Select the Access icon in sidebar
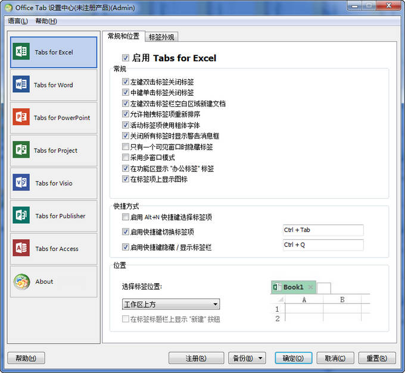This screenshot has height=373, width=405. 21,248
